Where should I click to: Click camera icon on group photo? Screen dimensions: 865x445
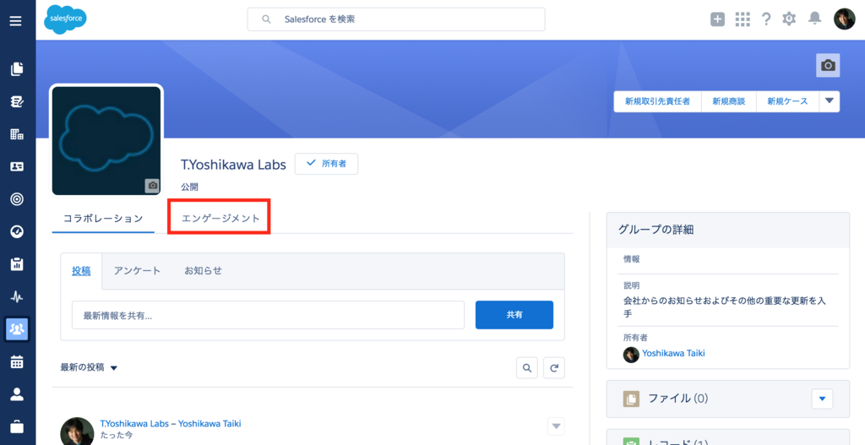pyautogui.click(x=153, y=186)
